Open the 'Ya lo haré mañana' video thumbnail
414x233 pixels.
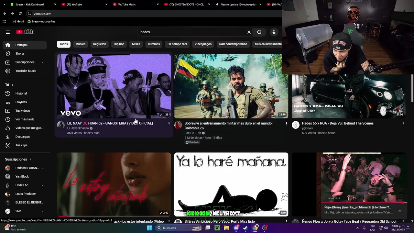pos(231,184)
